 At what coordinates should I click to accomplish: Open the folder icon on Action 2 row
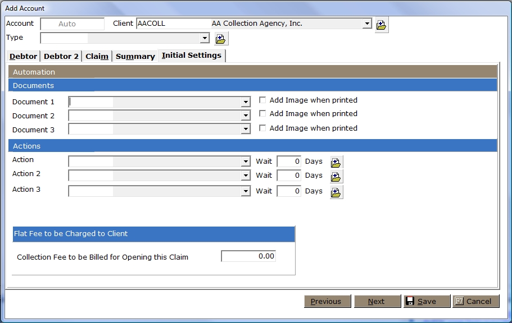[336, 177]
